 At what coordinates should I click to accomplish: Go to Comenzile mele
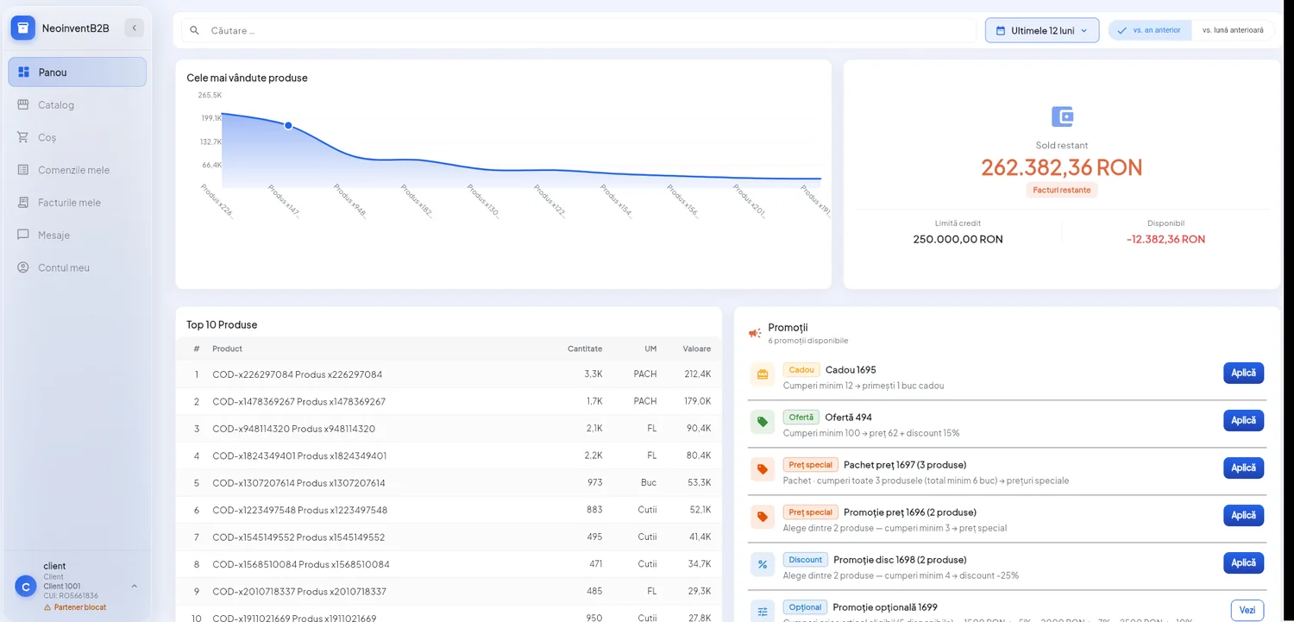click(77, 170)
